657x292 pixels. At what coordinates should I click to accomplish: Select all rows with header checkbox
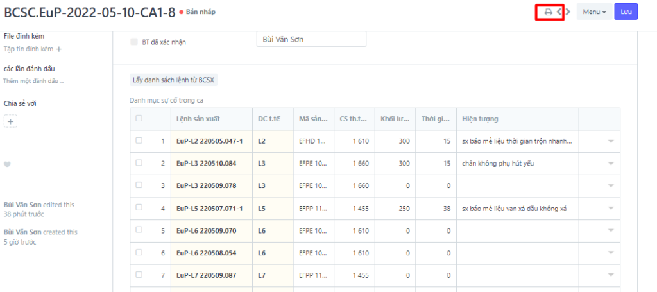pos(139,118)
